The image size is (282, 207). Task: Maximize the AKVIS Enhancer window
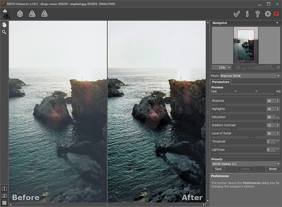tap(268, 4)
